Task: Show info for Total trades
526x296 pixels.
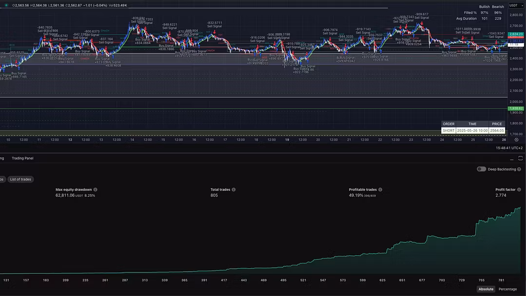Action: point(234,189)
